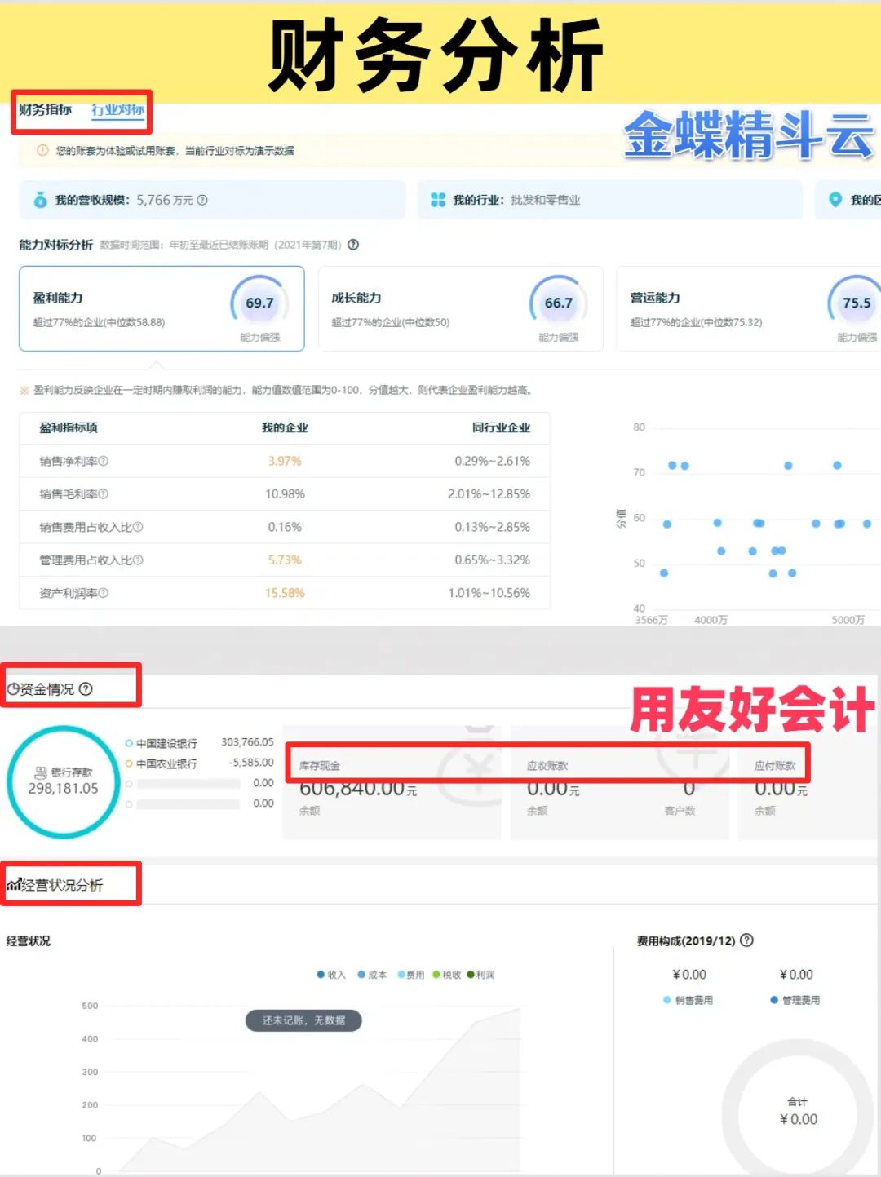The width and height of the screenshot is (881, 1177).
Task: Click the help icon next to 资金情况
Action: pyautogui.click(x=86, y=689)
